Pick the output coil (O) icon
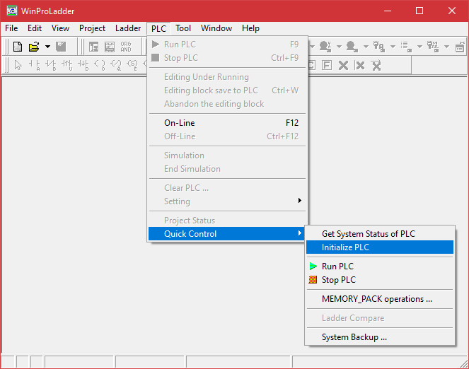This screenshot has height=369, width=469. click(x=100, y=64)
